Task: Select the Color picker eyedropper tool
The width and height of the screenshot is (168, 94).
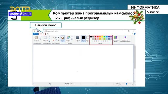Action: tap(56, 40)
